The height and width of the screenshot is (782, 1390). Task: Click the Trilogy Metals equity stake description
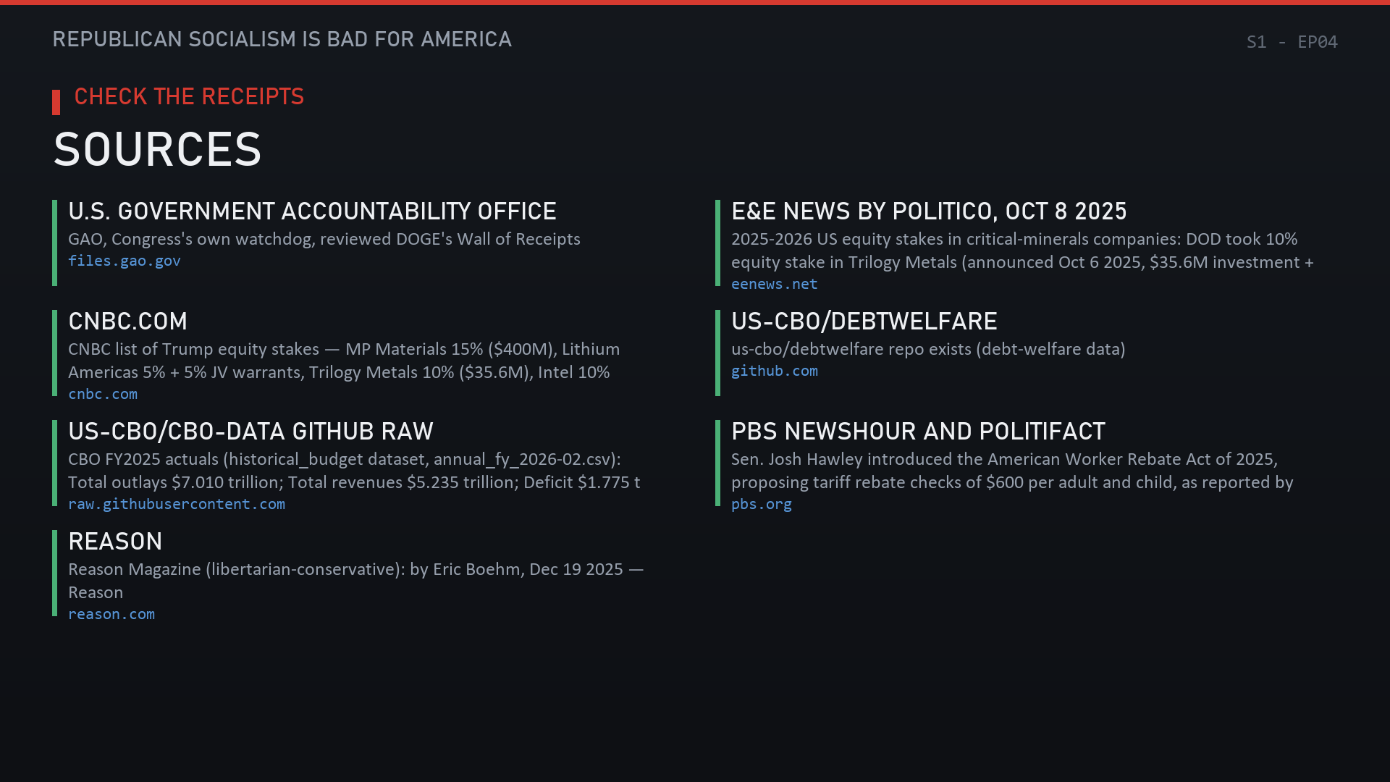(1022, 251)
